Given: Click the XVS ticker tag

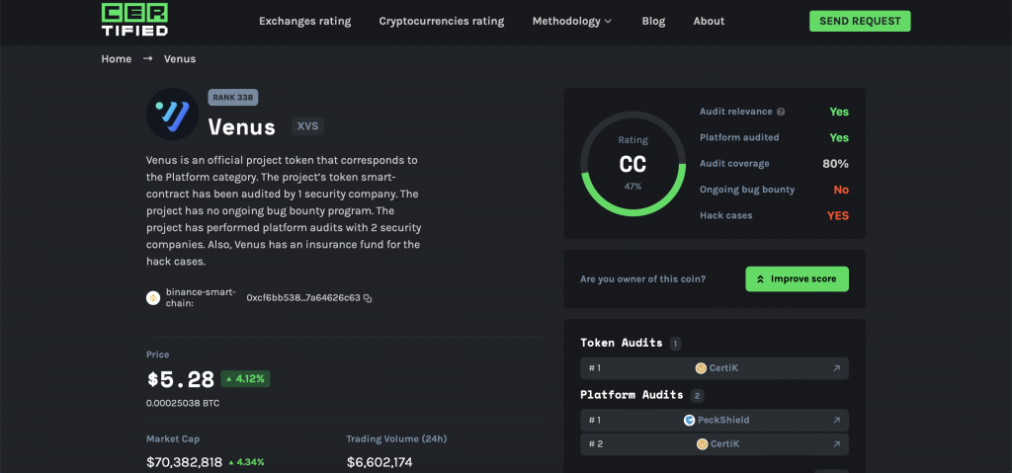Looking at the screenshot, I should (308, 125).
